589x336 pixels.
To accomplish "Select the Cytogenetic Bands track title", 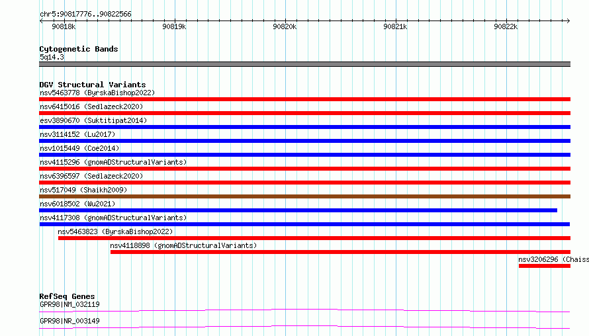I will click(79, 49).
